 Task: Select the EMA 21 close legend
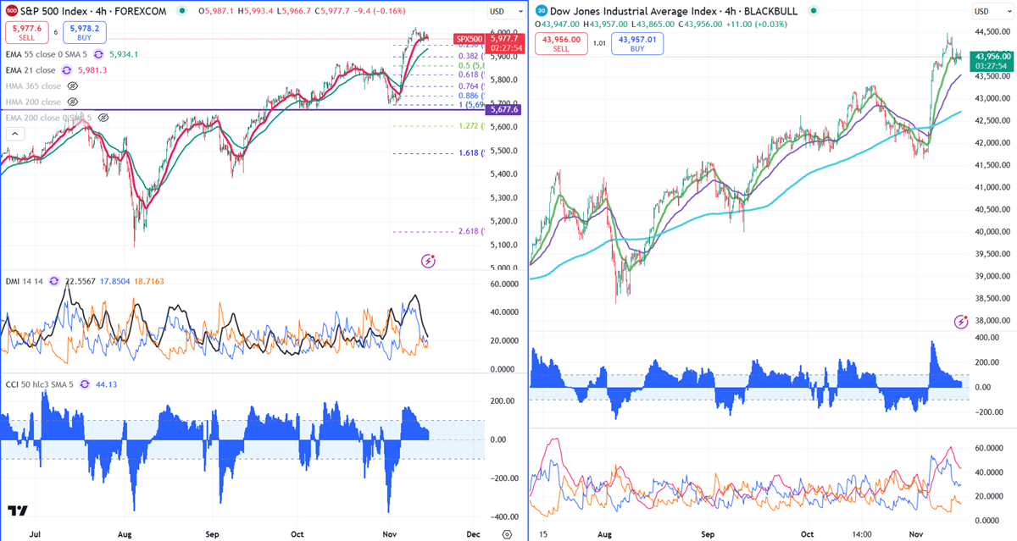click(31, 70)
